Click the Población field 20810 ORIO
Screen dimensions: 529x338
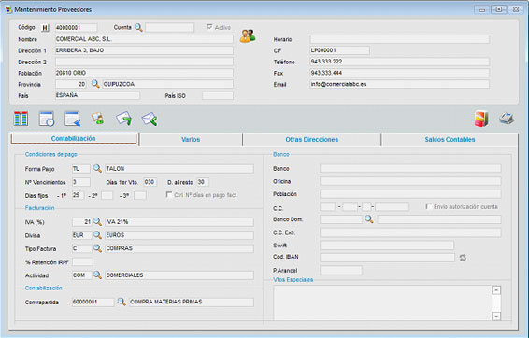coord(144,73)
